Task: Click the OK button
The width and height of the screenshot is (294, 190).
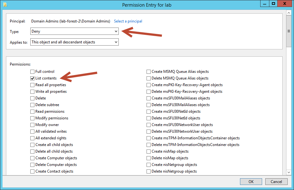Action: click(251, 181)
